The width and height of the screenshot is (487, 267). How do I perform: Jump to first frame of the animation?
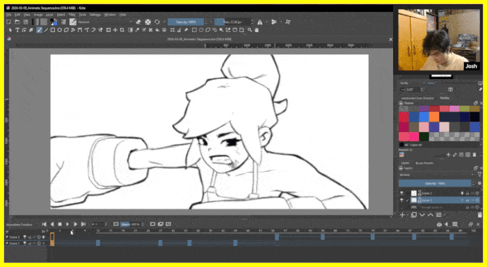44,224
